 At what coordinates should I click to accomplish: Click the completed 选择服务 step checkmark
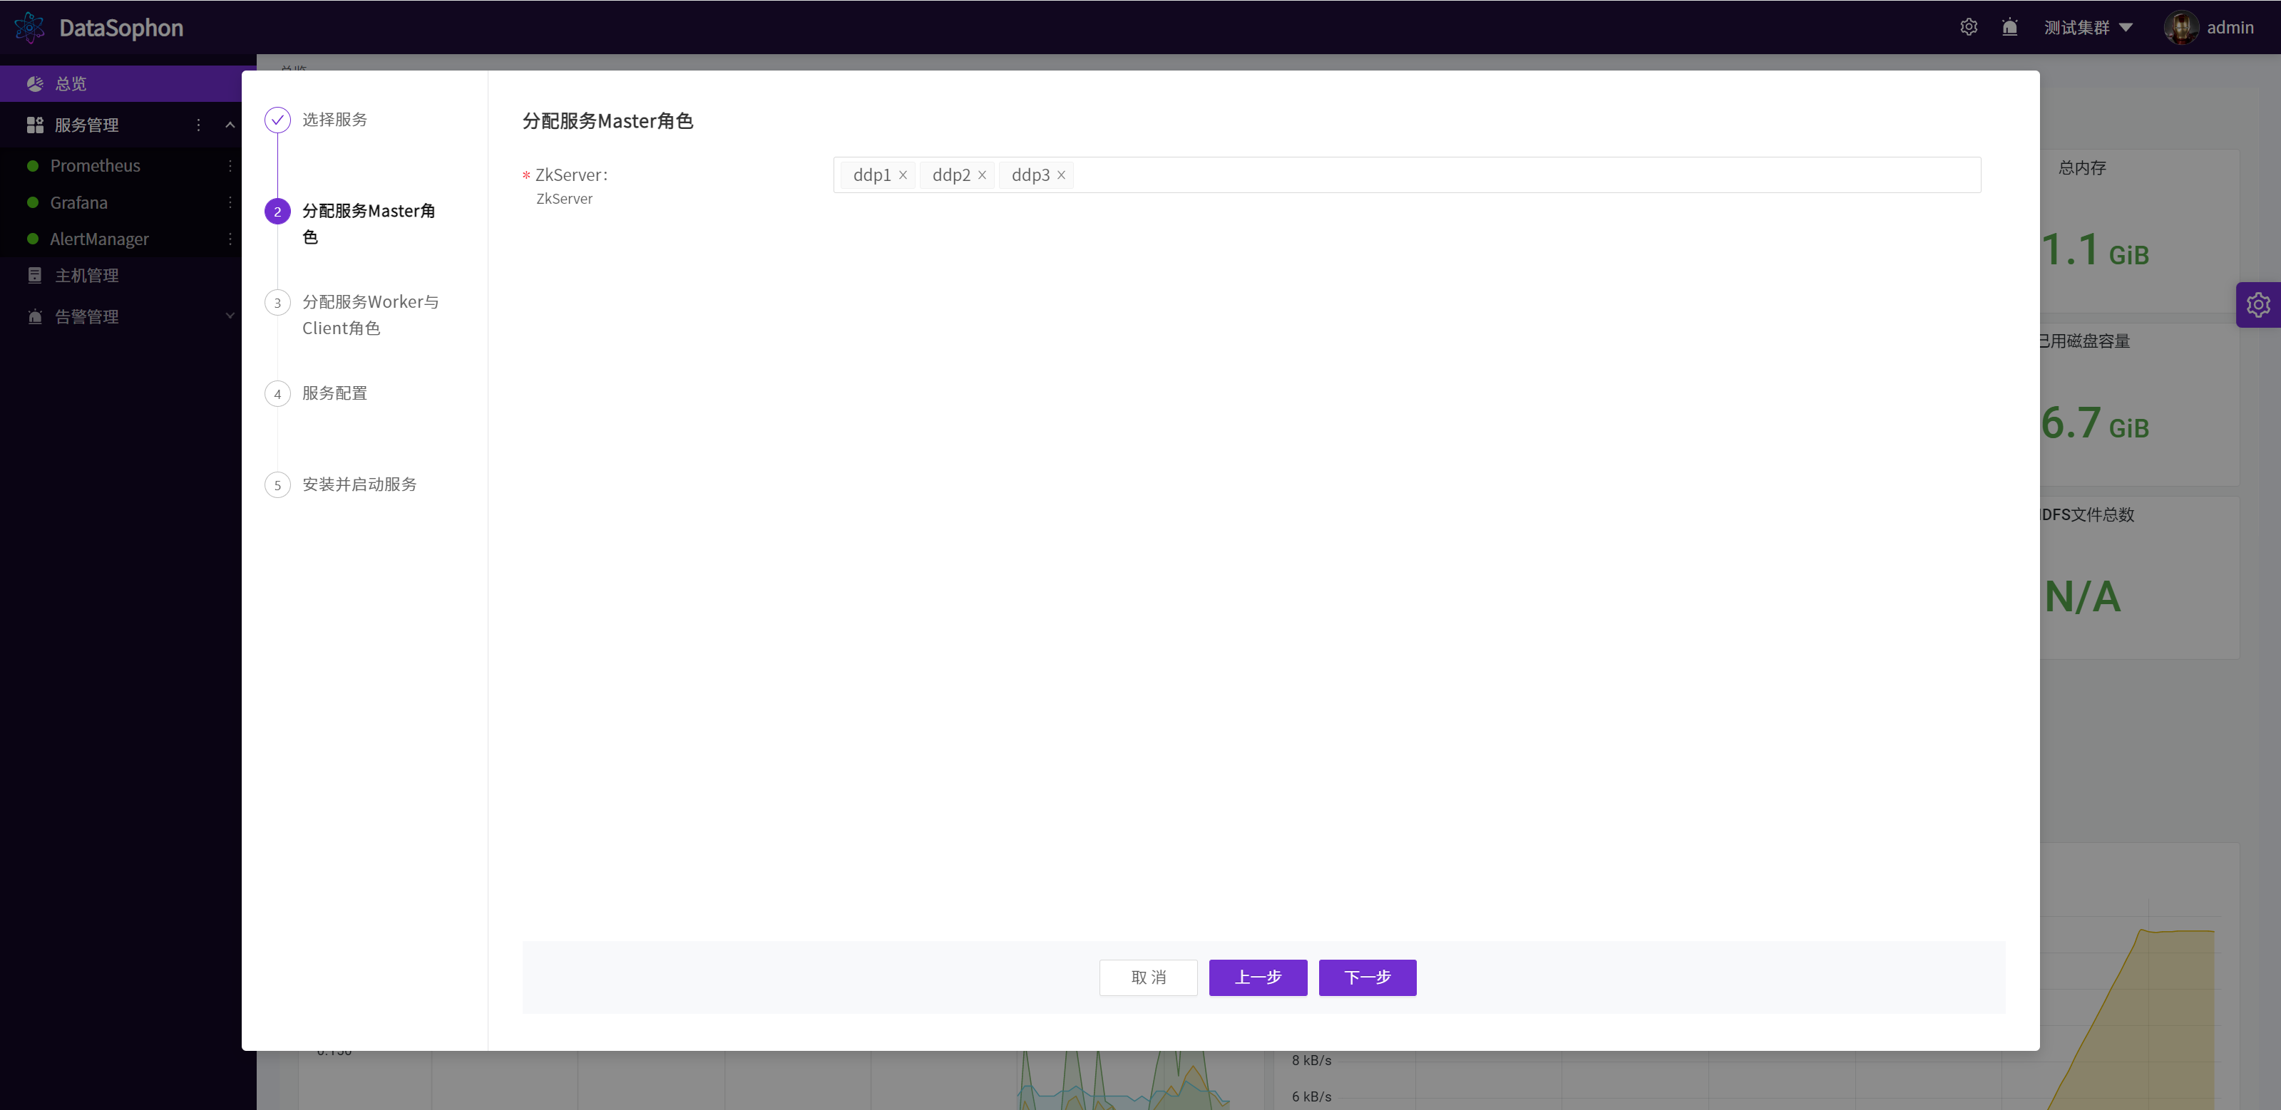277,120
